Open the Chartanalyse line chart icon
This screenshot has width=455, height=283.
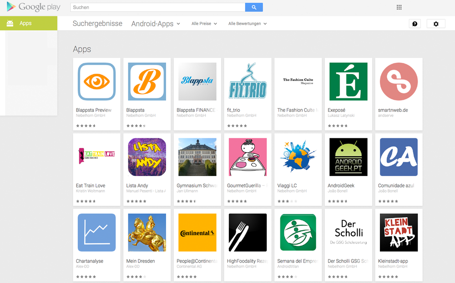point(96,232)
